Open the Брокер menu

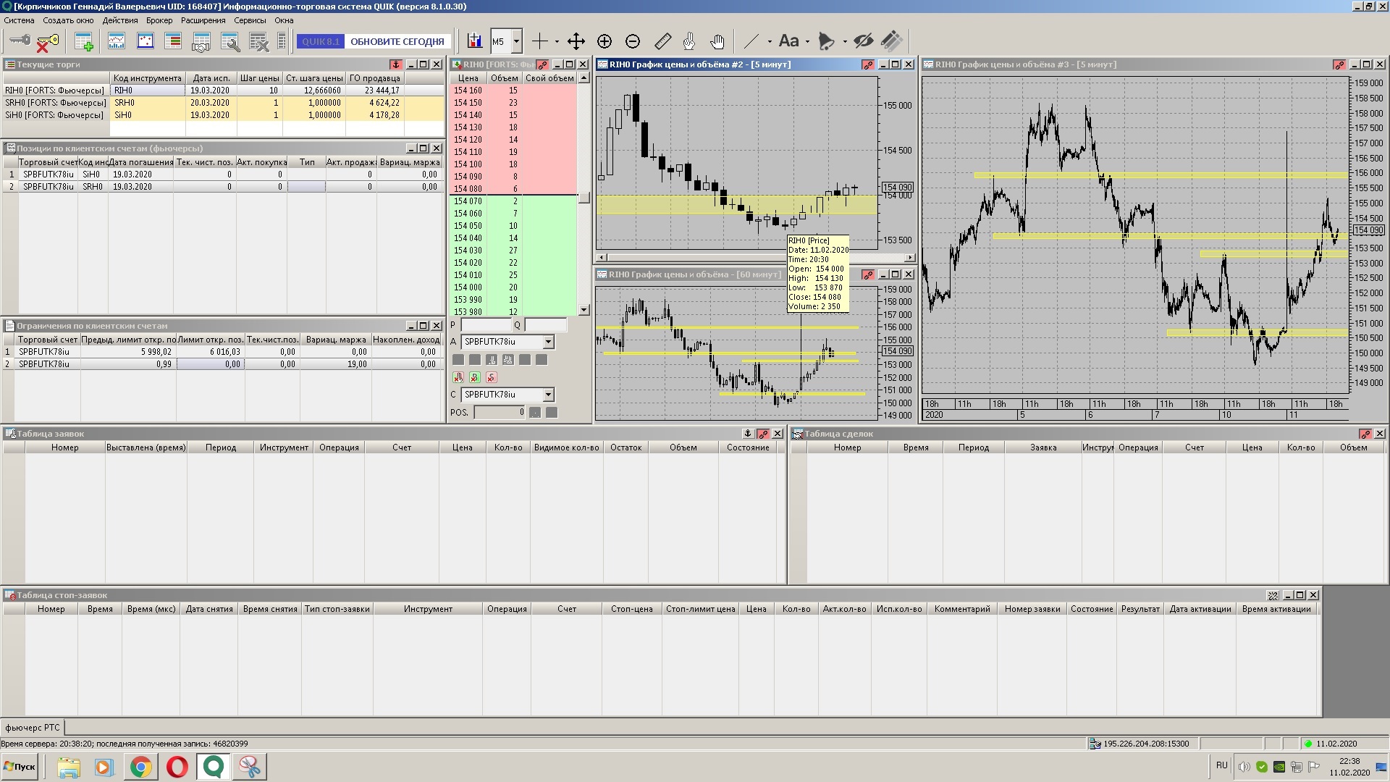tap(159, 20)
